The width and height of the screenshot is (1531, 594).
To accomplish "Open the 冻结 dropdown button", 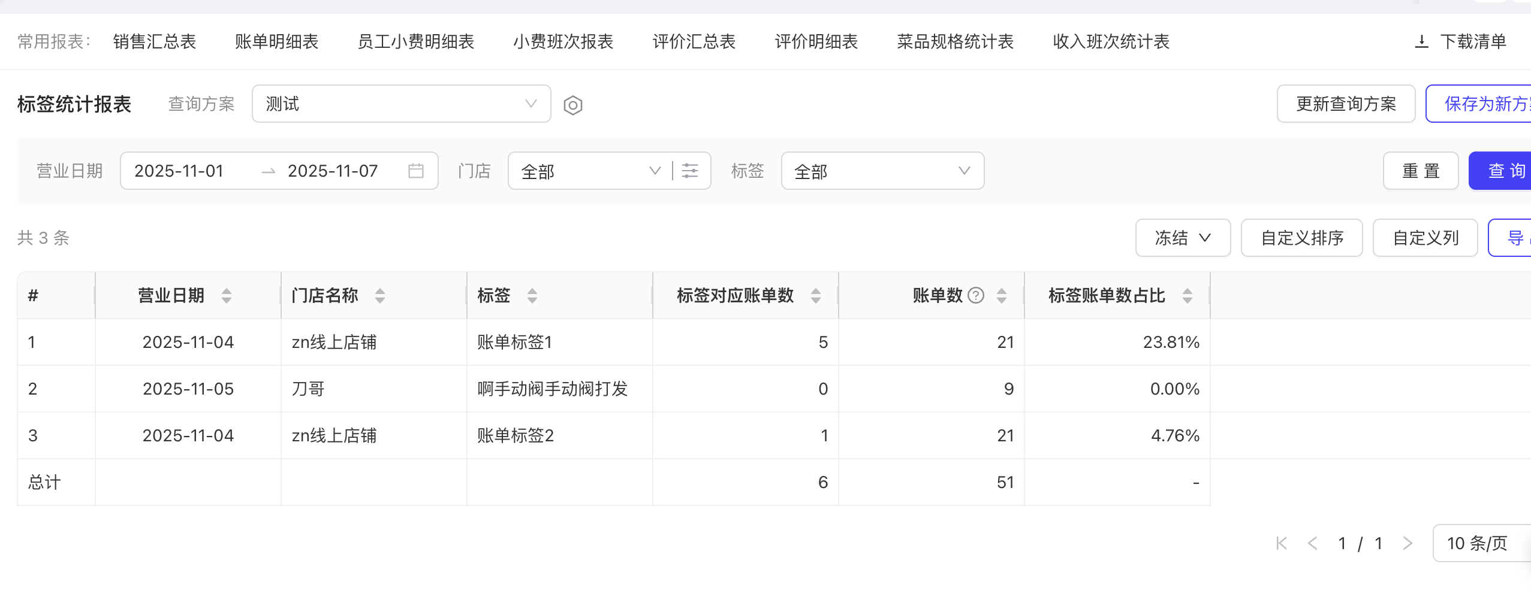I will (x=1182, y=238).
